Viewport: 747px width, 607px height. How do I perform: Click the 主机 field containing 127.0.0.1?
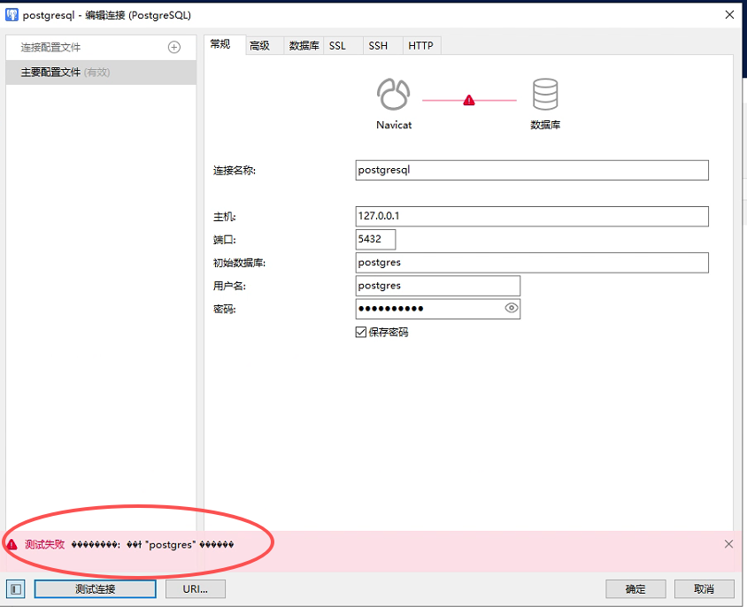(x=532, y=216)
